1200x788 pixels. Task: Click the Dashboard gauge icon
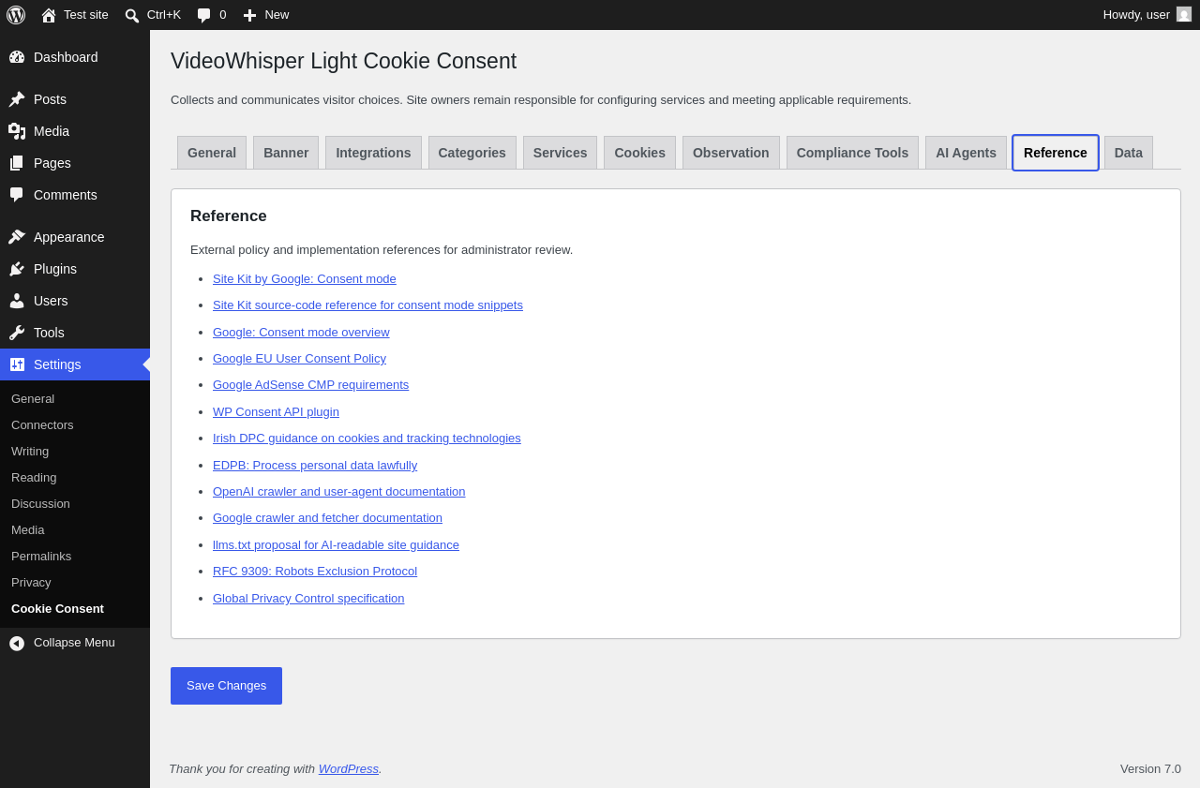(x=17, y=57)
